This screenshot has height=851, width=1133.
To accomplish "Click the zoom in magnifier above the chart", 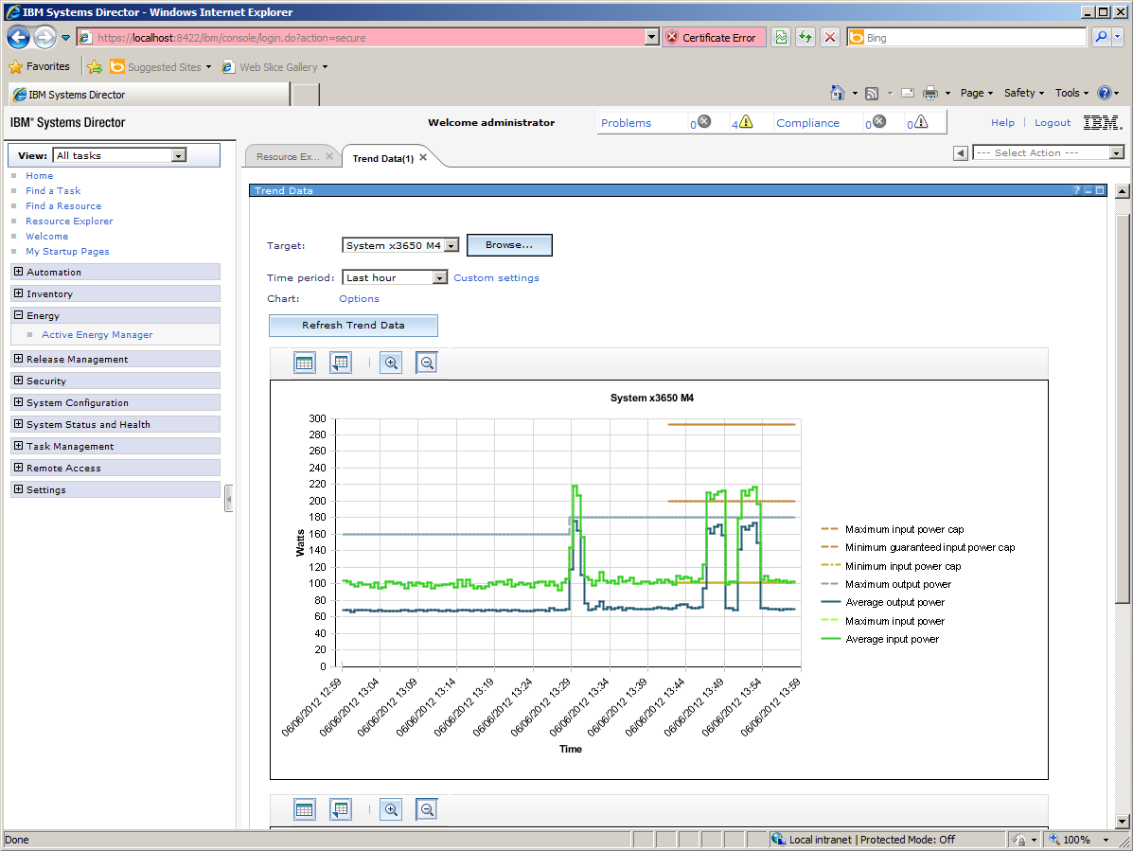I will (391, 363).
